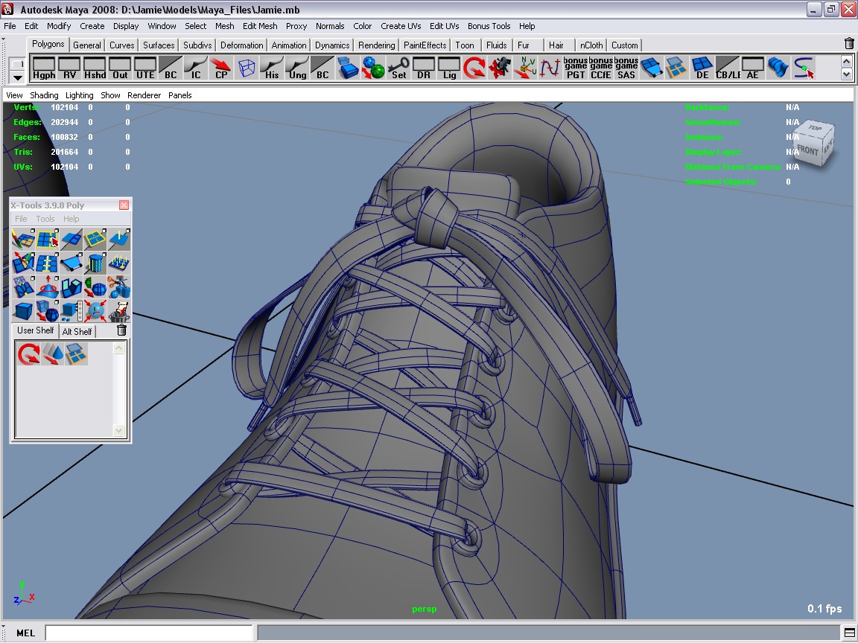The height and width of the screenshot is (643, 858).
Task: Click X-Tools User Shelf scroll down arrow
Action: tap(118, 430)
